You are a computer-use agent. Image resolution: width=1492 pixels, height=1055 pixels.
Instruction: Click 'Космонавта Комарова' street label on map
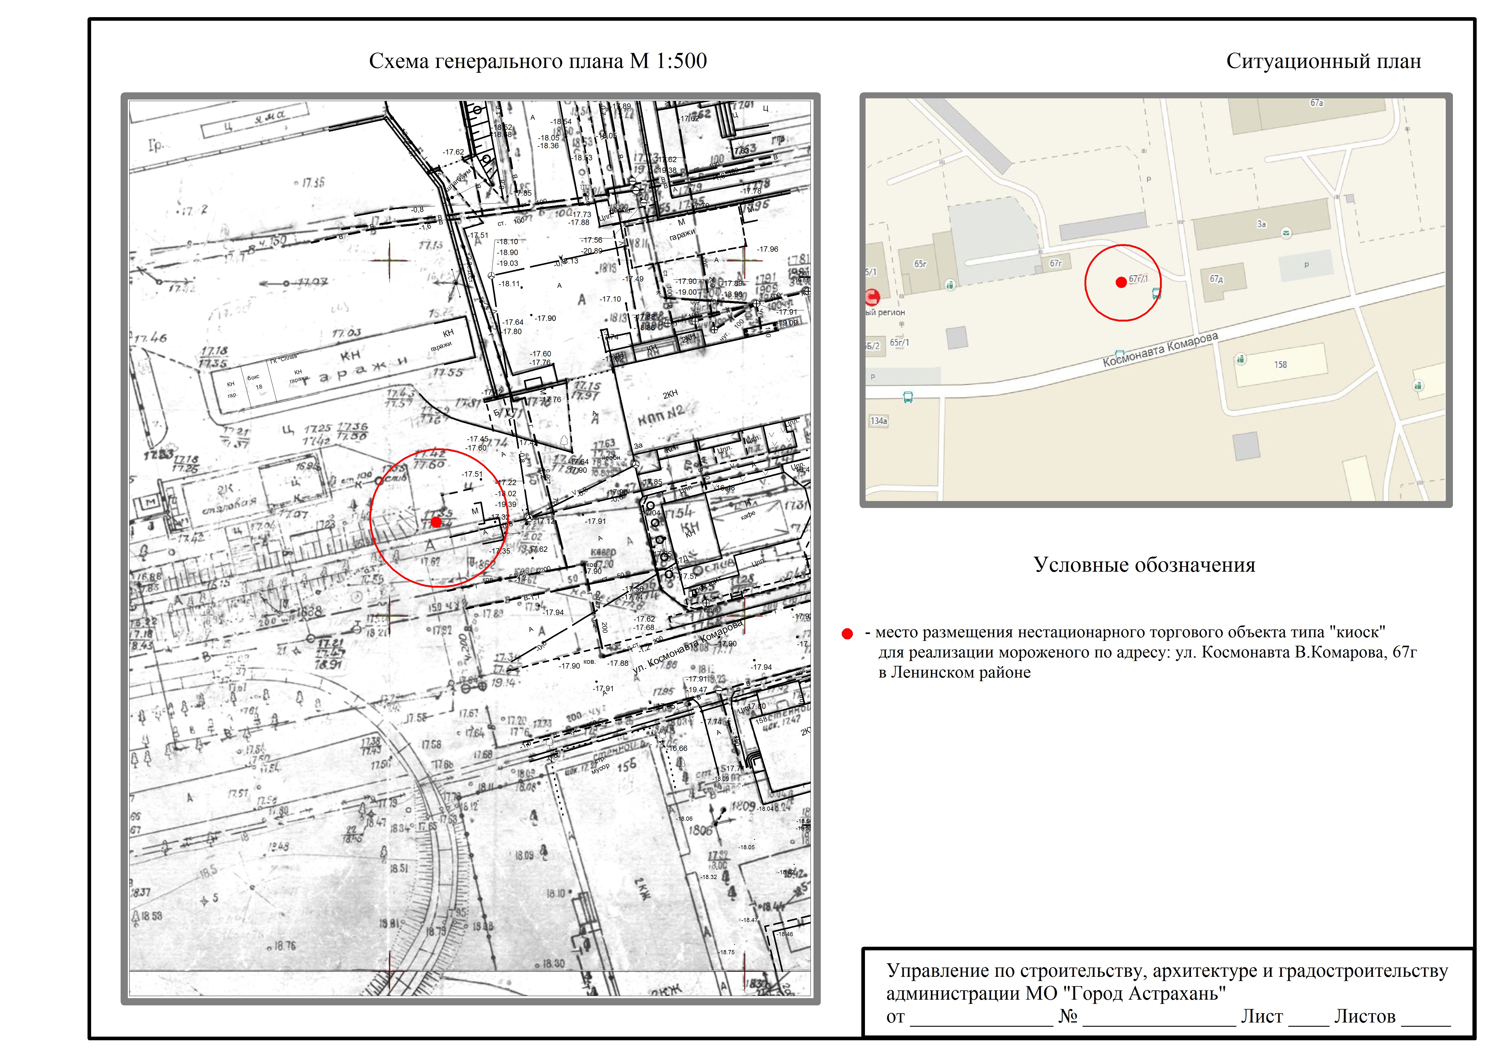(1160, 351)
